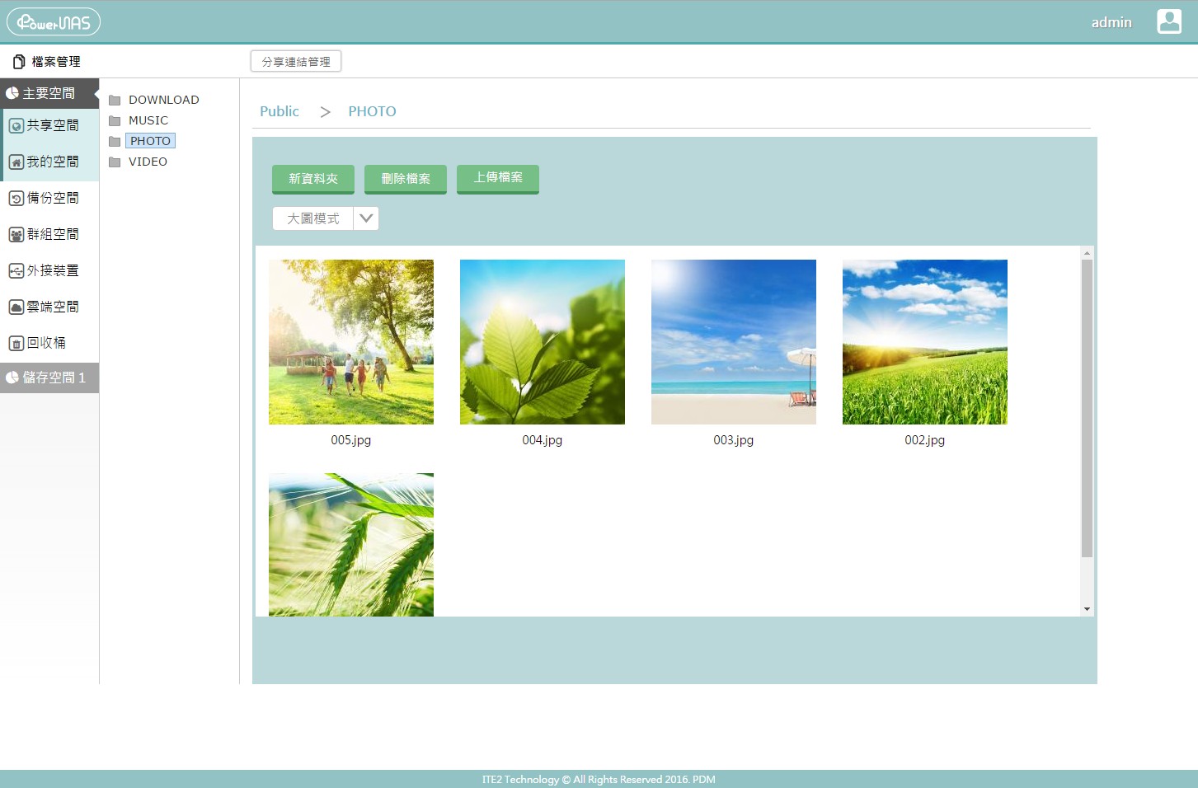Click the file management document icon
1198x788 pixels.
(x=19, y=62)
